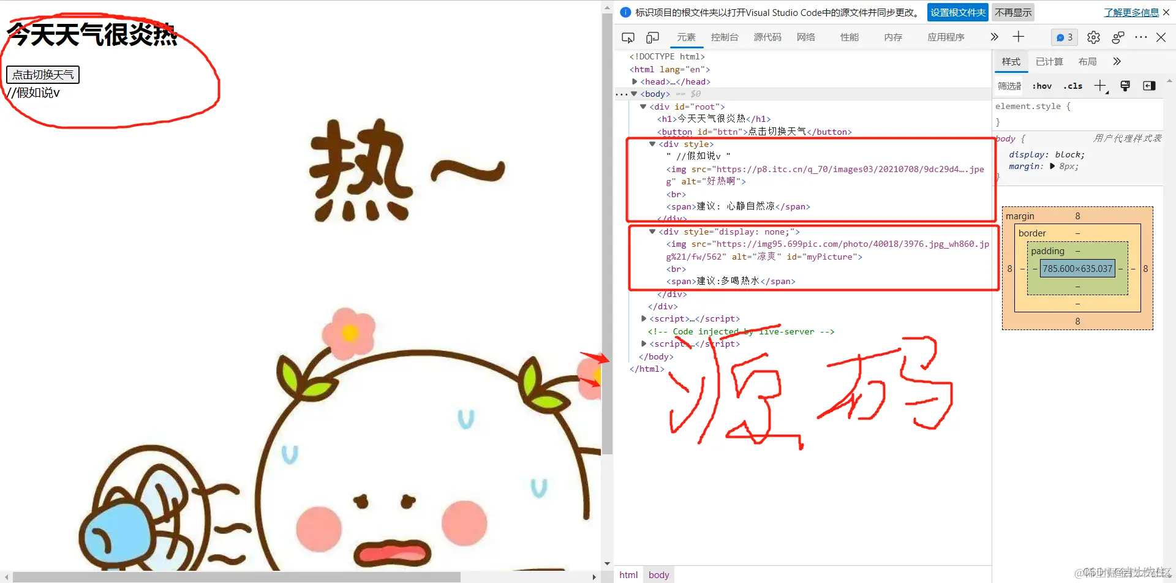The width and height of the screenshot is (1176, 583).
Task: Open the hidden tabs chevron after 应用程序
Action: (993, 37)
